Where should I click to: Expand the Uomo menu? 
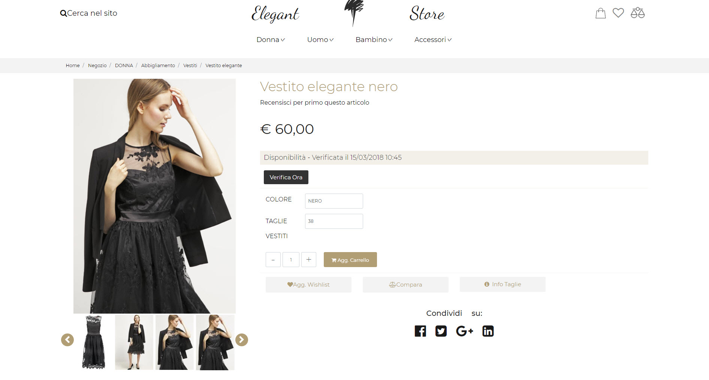pos(320,40)
